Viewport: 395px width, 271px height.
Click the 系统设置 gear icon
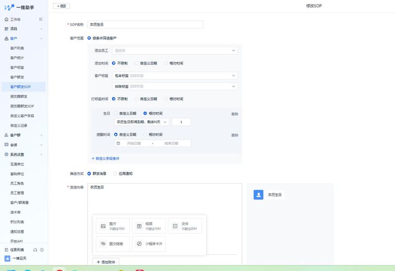click(6, 155)
